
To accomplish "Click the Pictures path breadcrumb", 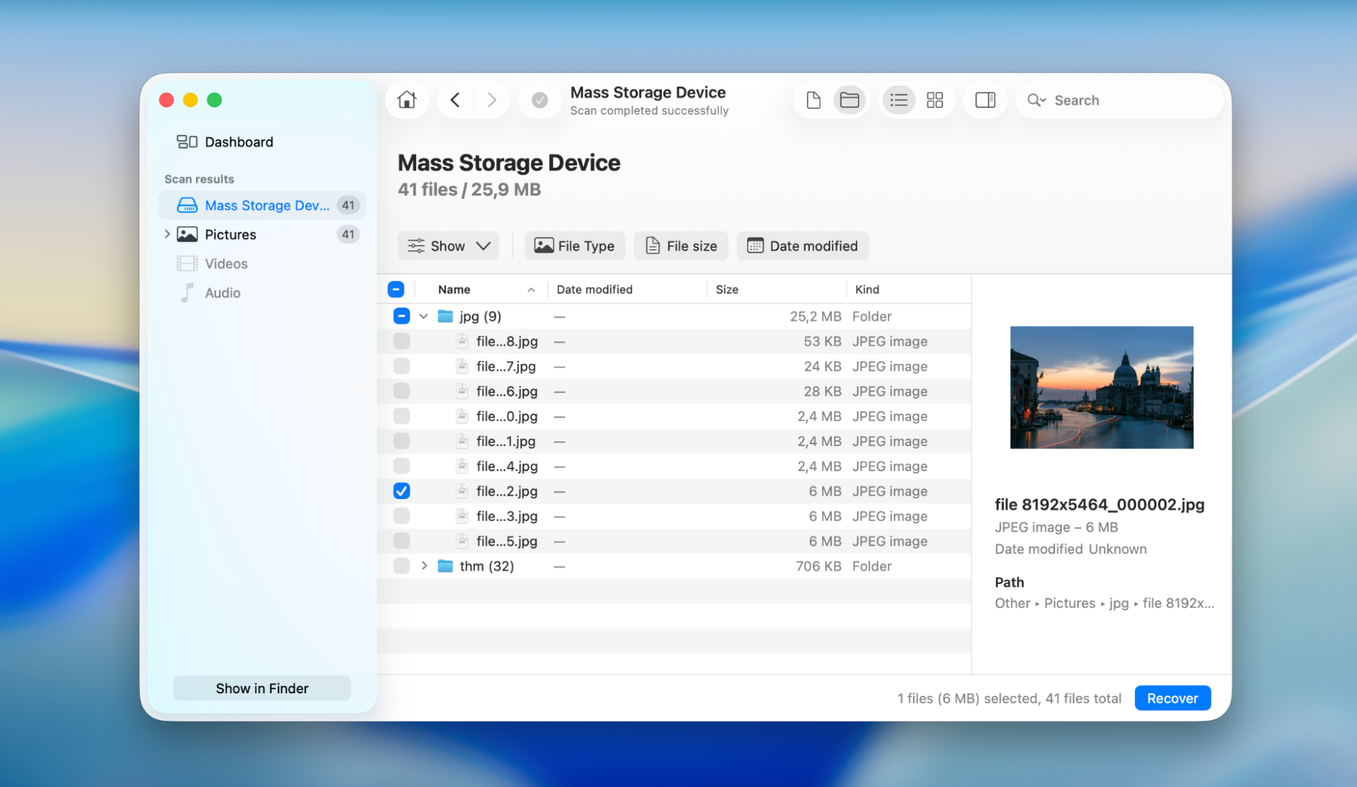I will coord(1069,603).
